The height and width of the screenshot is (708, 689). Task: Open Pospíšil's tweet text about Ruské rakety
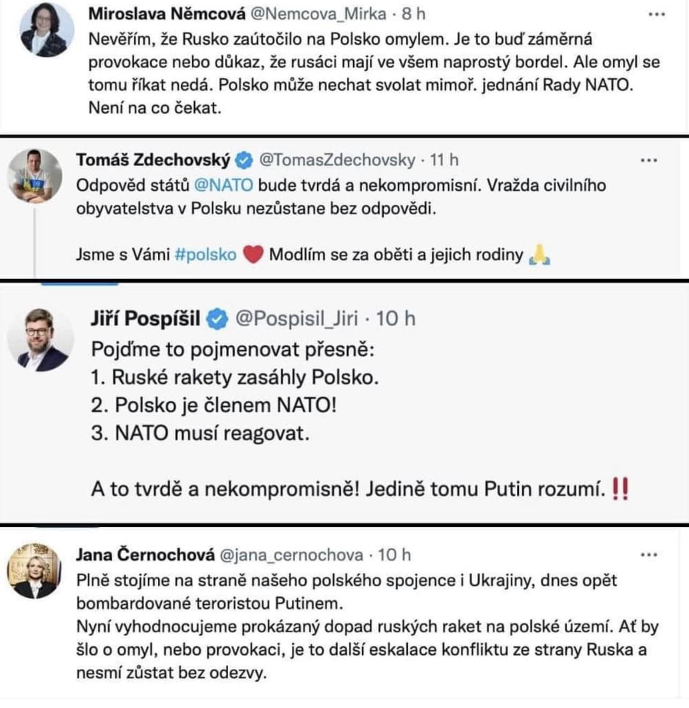[x=235, y=378]
